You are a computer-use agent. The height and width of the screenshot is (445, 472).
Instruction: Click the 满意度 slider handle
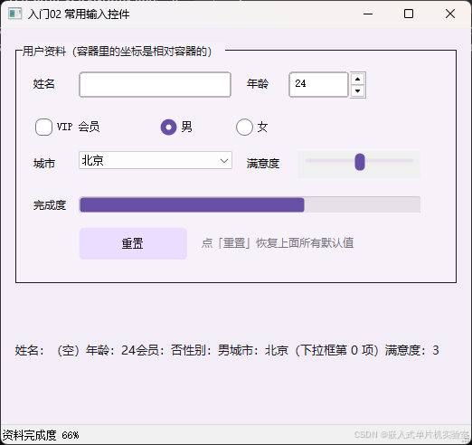coord(360,162)
